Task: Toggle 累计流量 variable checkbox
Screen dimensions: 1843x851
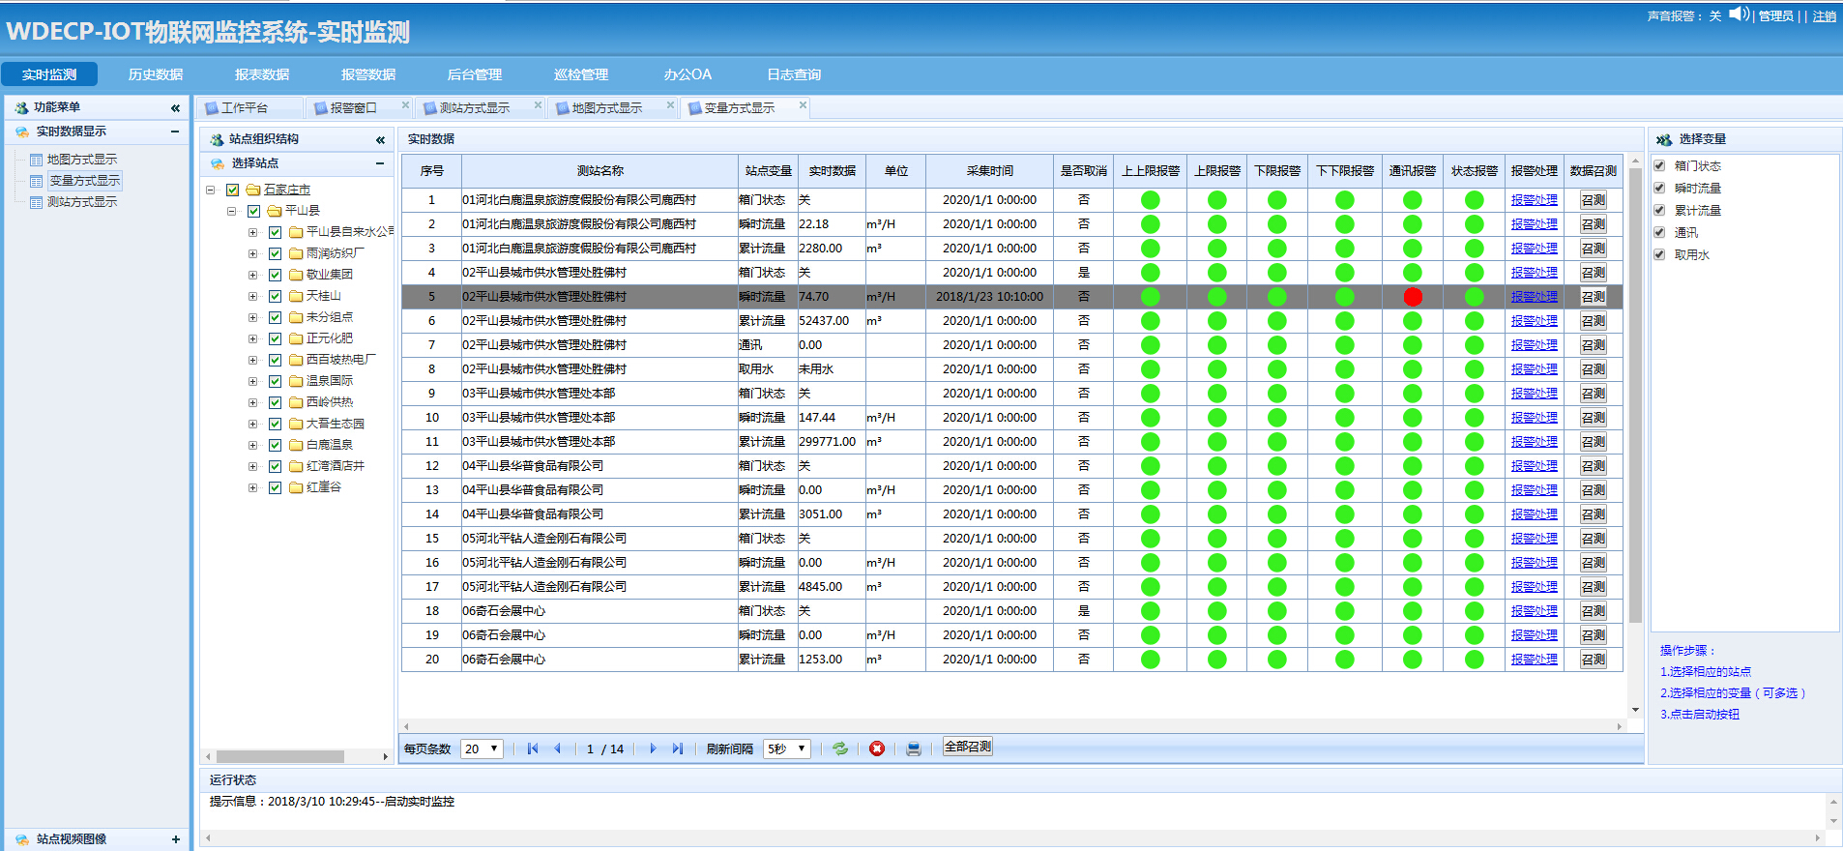Action: click(1659, 210)
